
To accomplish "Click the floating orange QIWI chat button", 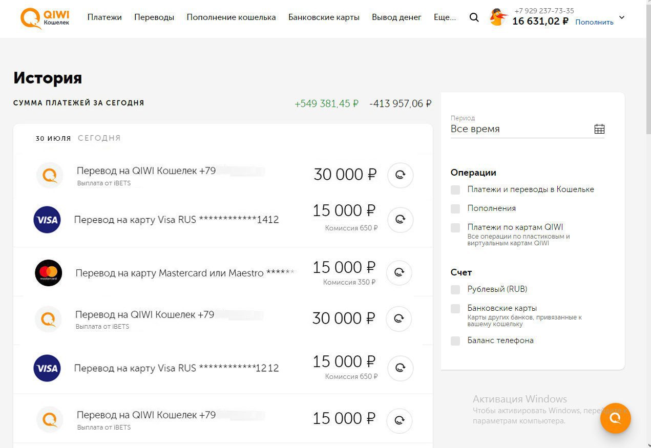I will (x=616, y=418).
